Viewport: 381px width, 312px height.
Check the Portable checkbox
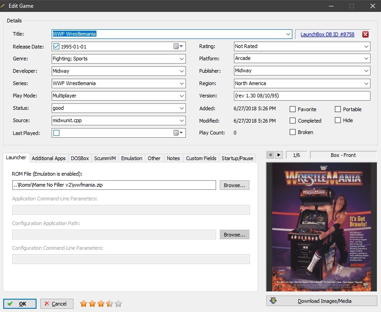(x=338, y=109)
